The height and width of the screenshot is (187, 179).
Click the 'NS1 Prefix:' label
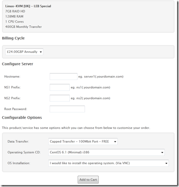coord(13,87)
